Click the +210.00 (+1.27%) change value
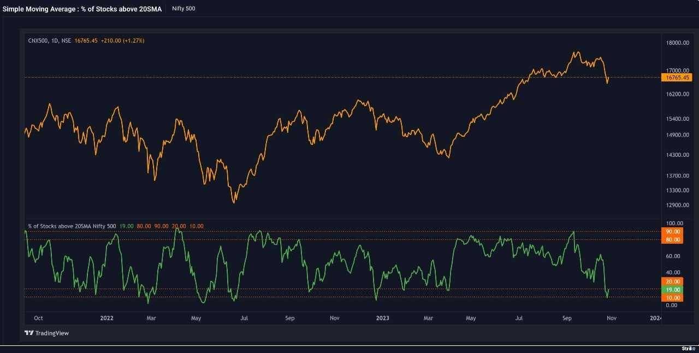Viewport: 699px width, 353px height. 123,41
